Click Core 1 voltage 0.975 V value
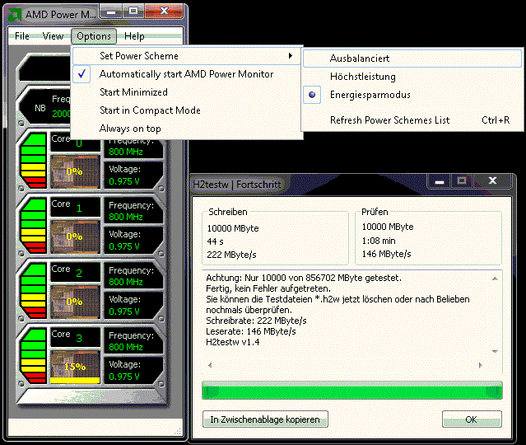Viewport: 526px width, 445px height. click(x=124, y=247)
